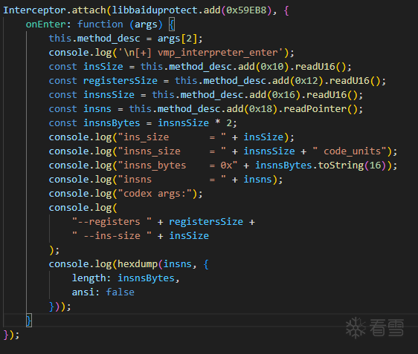Click the 'onEnter' property name

[46, 24]
